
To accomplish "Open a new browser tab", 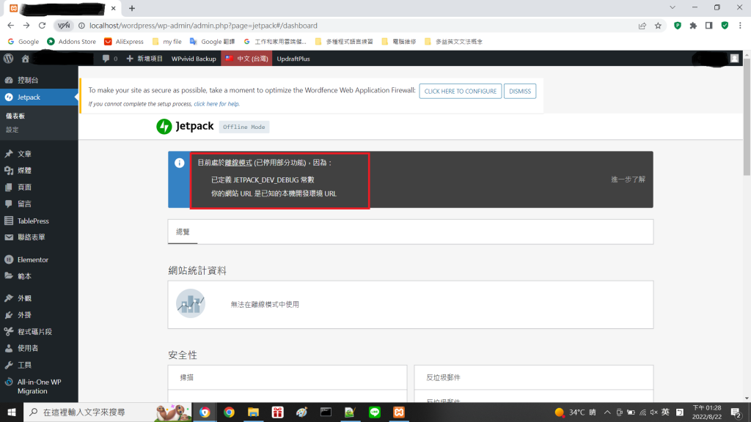I will pos(132,8).
